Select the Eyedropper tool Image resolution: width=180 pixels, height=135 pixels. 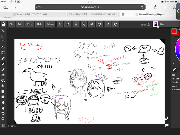pos(3,58)
